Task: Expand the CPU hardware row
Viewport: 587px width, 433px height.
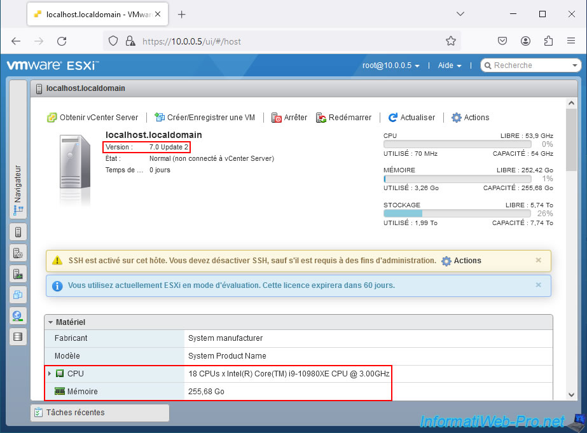Action: (x=50, y=374)
